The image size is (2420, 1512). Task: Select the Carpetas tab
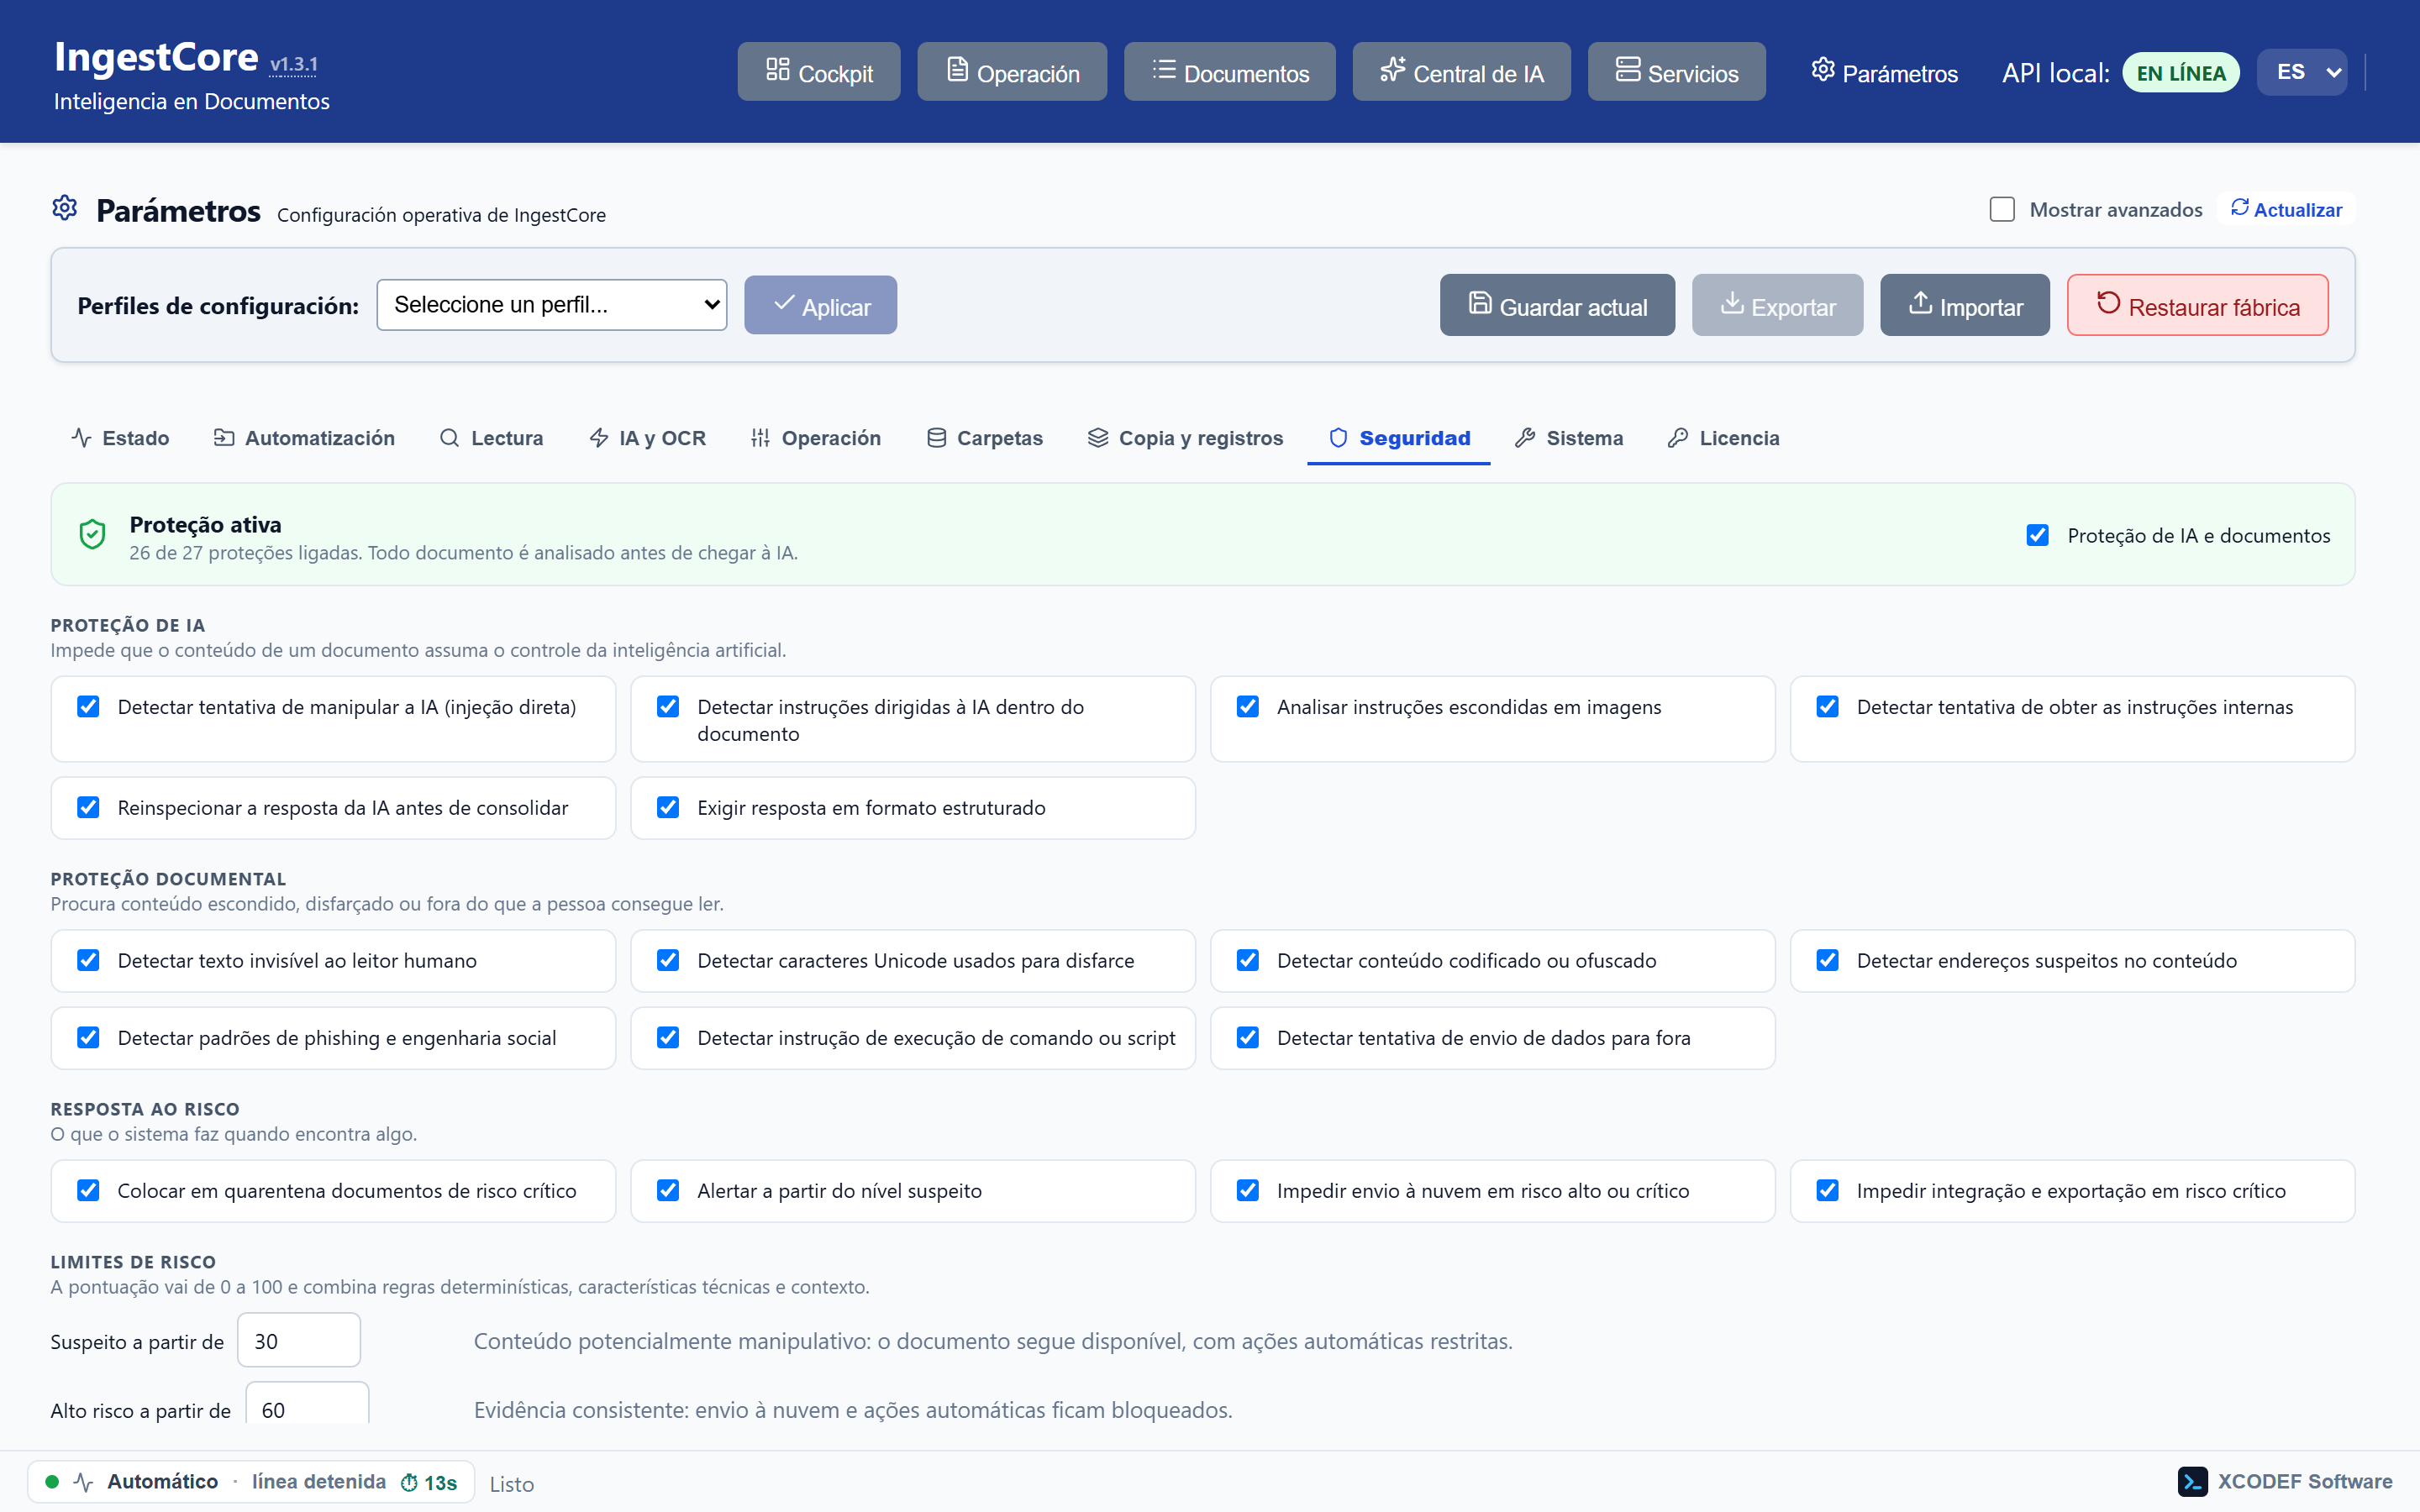pyautogui.click(x=984, y=438)
